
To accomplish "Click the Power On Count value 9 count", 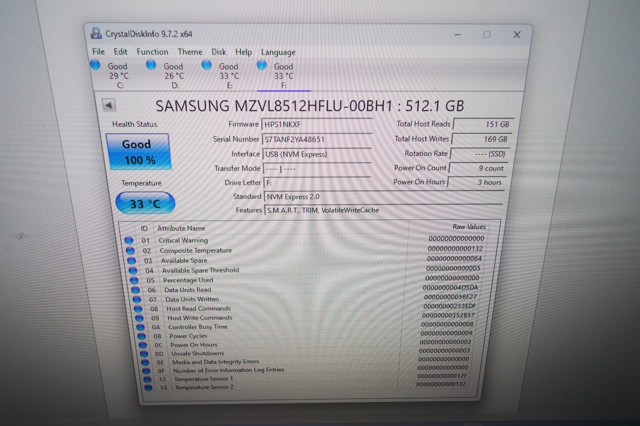I will tap(478, 168).
